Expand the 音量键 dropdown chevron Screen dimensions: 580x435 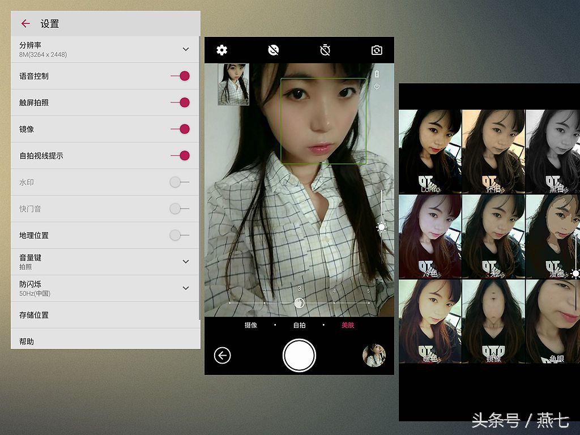tap(186, 262)
